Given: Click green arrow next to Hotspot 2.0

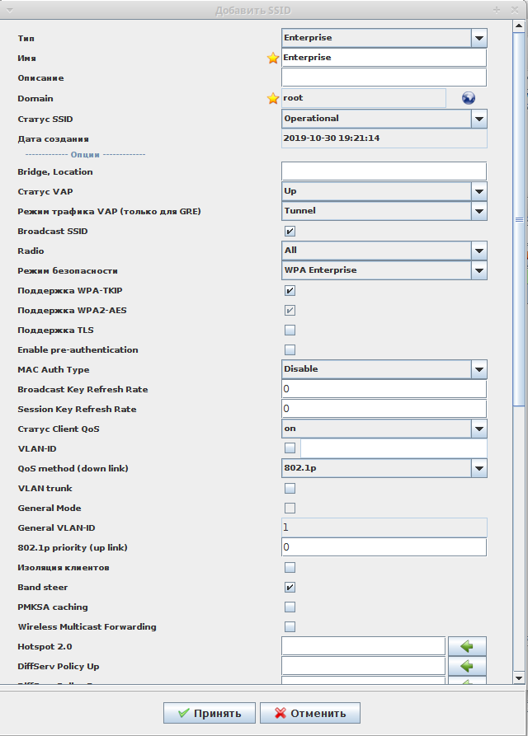Looking at the screenshot, I should (x=467, y=646).
